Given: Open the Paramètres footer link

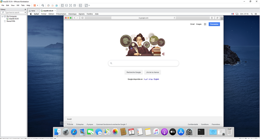Looking at the screenshot, I should pyautogui.click(x=216, y=125).
